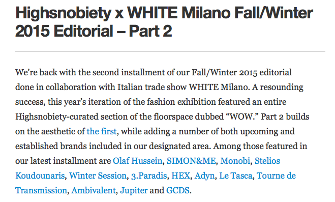Open the Adyn link
335x202 pixels.
204,176
